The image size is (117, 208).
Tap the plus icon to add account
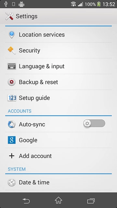point(12,156)
